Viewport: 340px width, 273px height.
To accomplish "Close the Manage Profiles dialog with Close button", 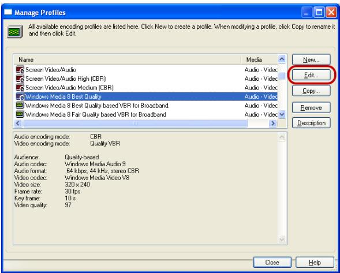I will pos(272,263).
